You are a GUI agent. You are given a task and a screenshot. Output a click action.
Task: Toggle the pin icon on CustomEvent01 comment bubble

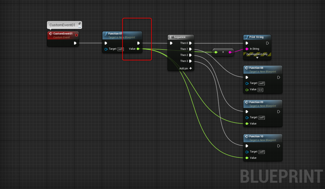pos(80,23)
